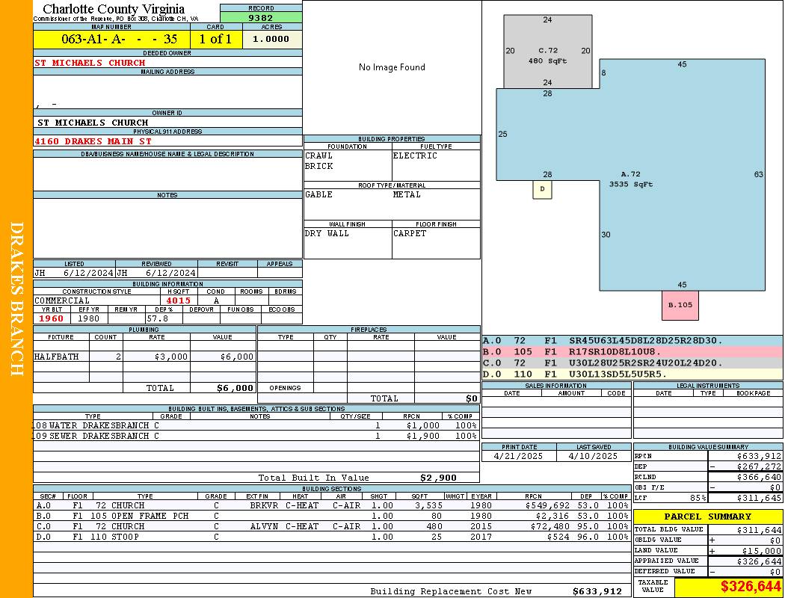785x598 pixels.
Task: Click the gray C.0 sketch code row
Action: click(x=632, y=363)
